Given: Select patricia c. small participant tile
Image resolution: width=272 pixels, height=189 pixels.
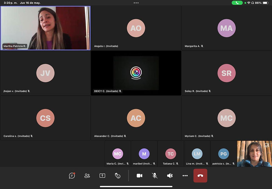Looking at the screenshot, I should click(x=224, y=154).
